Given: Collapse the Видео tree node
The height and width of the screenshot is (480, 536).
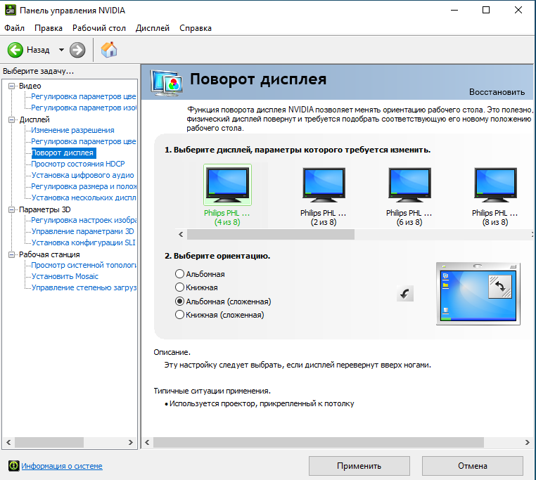Looking at the screenshot, I should pos(12,86).
